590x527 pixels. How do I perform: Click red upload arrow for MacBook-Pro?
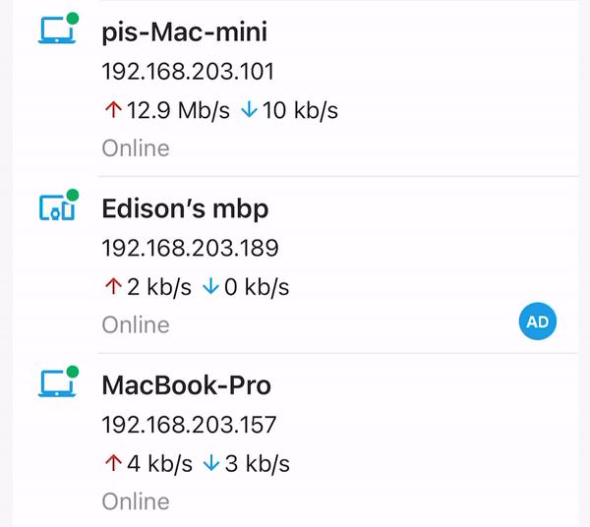[113, 463]
